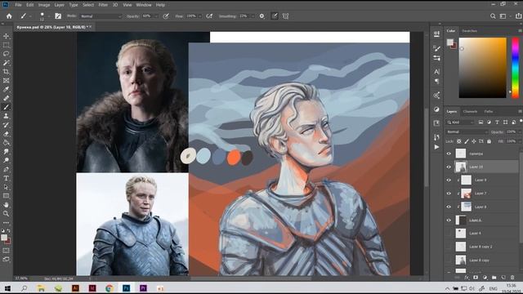Open the Windows Start menu
This screenshot has height=294, width=523.
pos(7,288)
